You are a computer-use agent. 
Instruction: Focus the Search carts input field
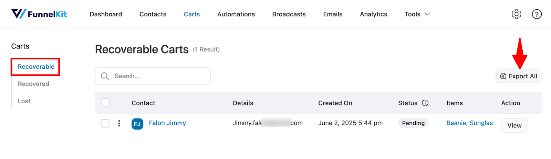tap(153, 76)
